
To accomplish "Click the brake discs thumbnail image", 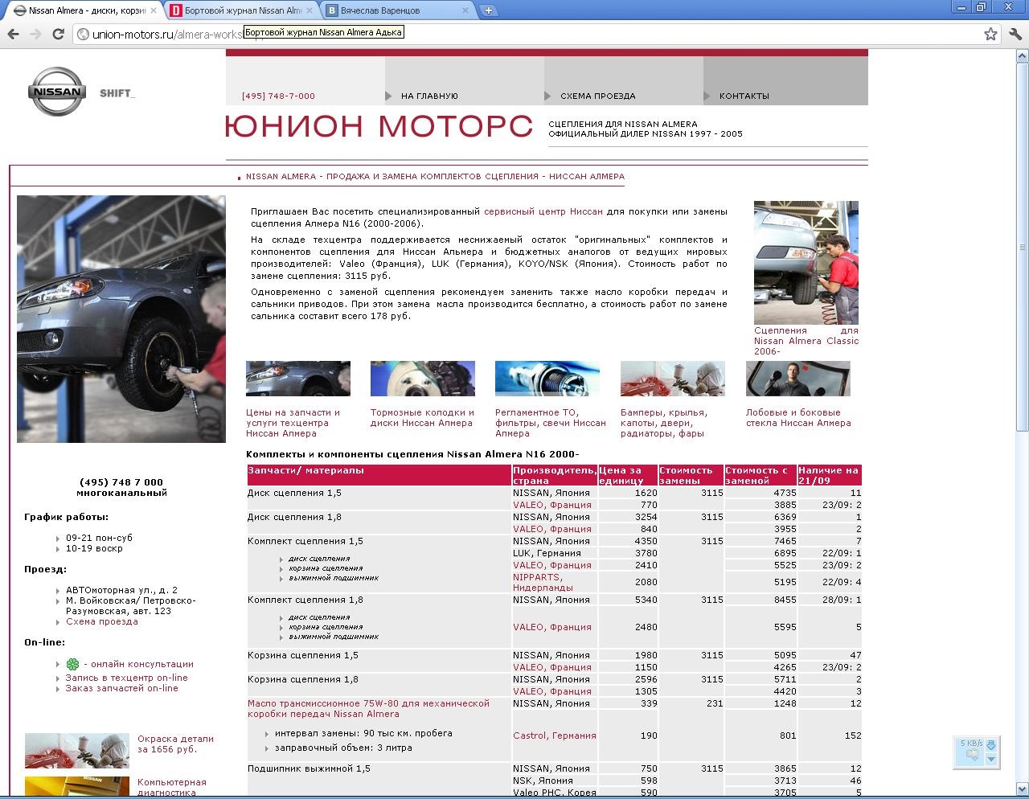I will point(422,378).
